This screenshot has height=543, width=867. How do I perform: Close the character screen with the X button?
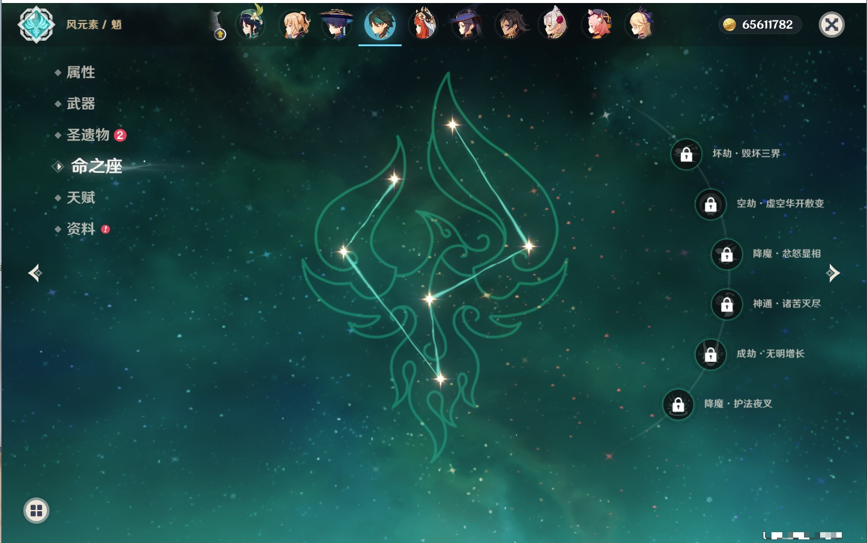pos(832,25)
